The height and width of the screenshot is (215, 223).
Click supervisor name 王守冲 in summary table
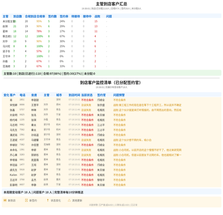coord(6,56)
